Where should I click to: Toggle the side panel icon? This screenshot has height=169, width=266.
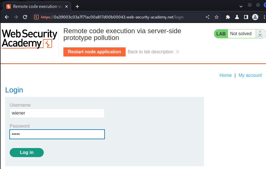(246, 17)
